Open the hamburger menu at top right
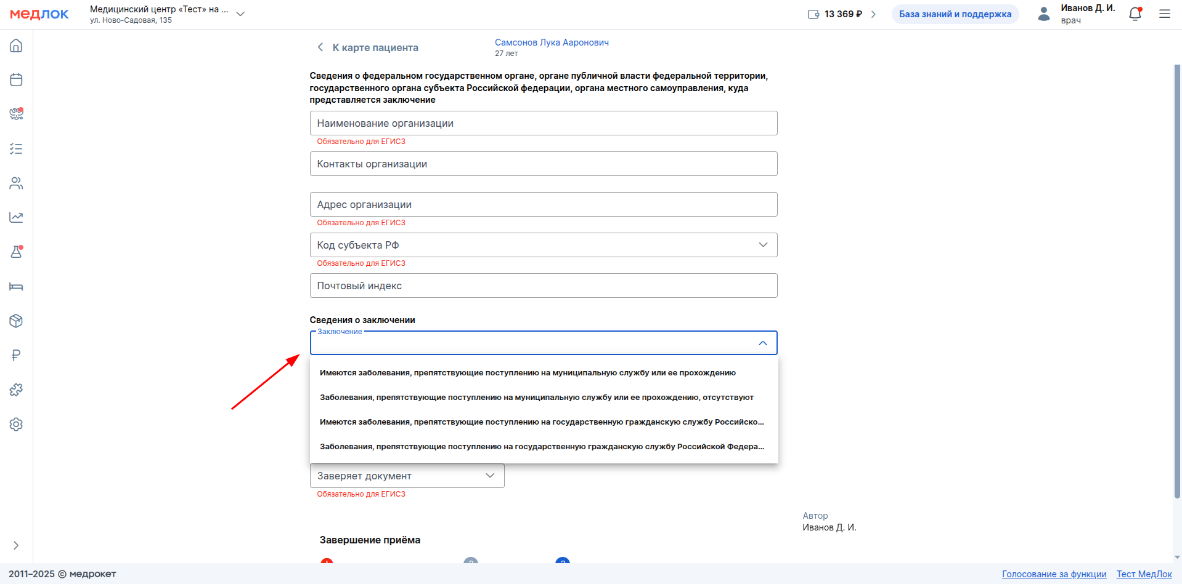1182x584 pixels. [1164, 14]
